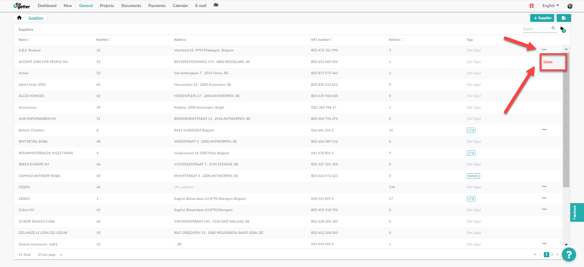Viewport: 584px width, 267px height.
Task: Open the tag filter icon
Action: click(563, 29)
